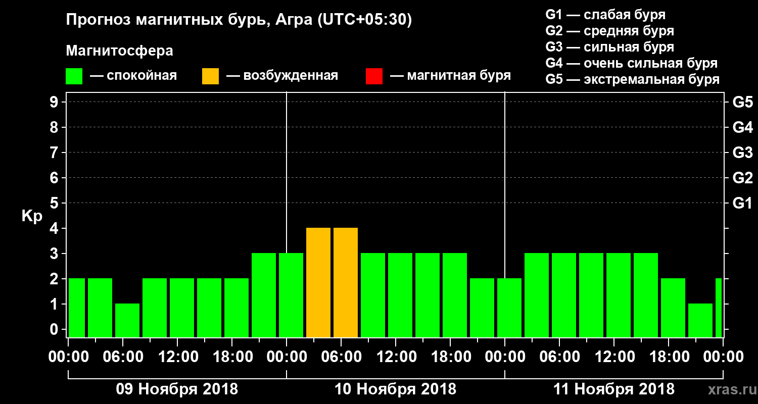This screenshot has width=758, height=404.
Task: Click the green calm magnetosphere legend swatch
Action: pyautogui.click(x=74, y=76)
